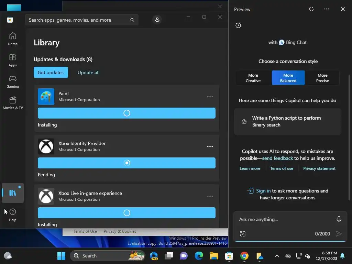Open Copilot Terms of use link

(x=282, y=168)
